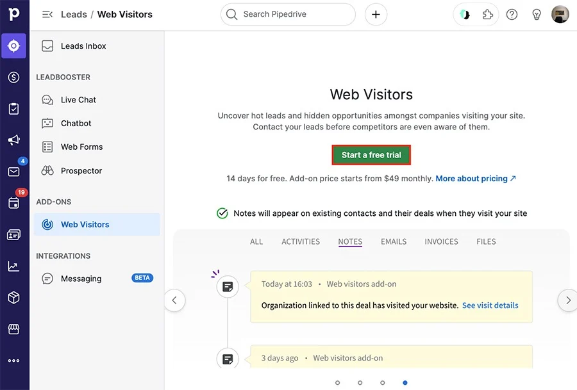Switch to the EMAILS tab
Image resolution: width=577 pixels, height=390 pixels.
coord(394,241)
